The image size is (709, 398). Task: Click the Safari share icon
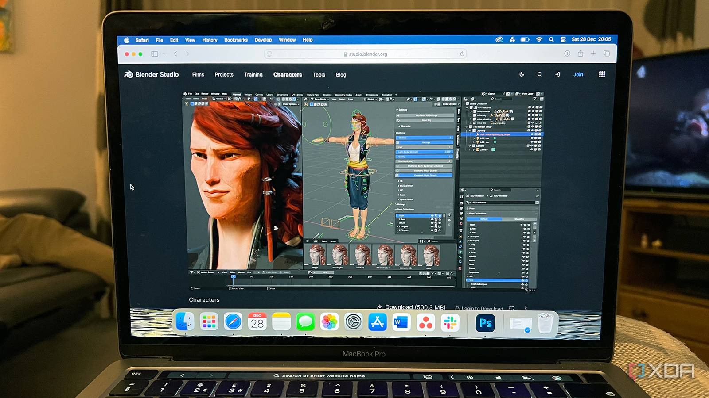click(580, 54)
